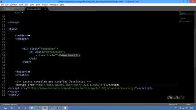This screenshot has width=196, height=110.
Task: Click line number 36 in the gutter
Action: pyautogui.click(x=3, y=72)
